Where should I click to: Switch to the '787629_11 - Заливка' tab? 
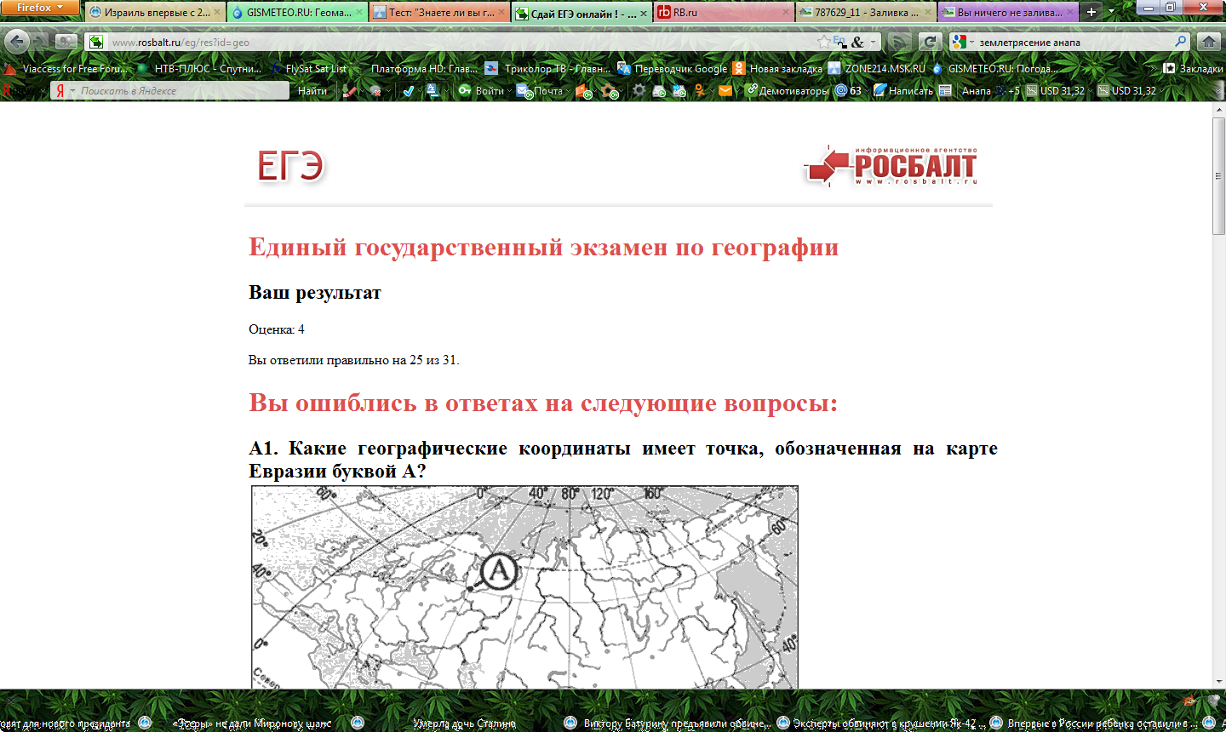click(866, 13)
